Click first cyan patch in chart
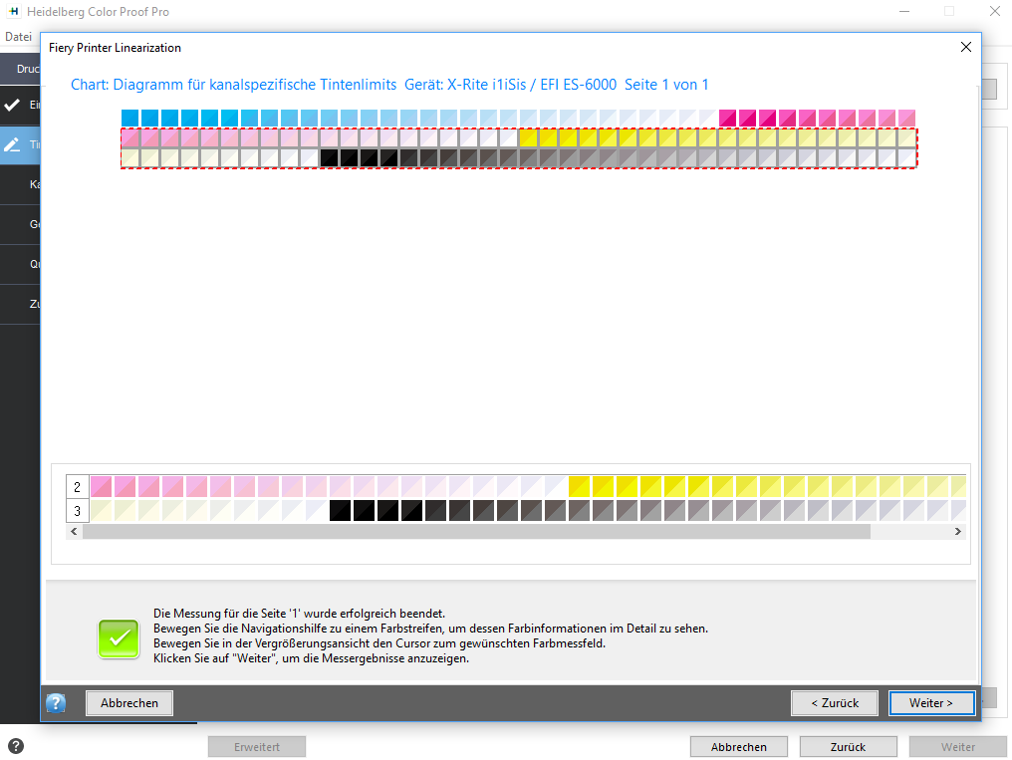Image resolution: width=1012 pixels, height=760 pixels. tap(129, 119)
